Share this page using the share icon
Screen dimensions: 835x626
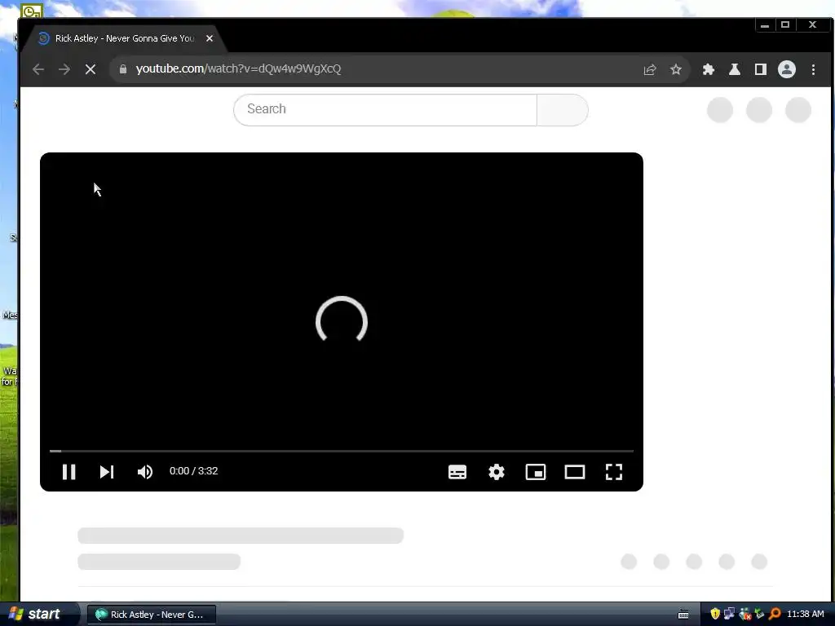[x=650, y=69]
